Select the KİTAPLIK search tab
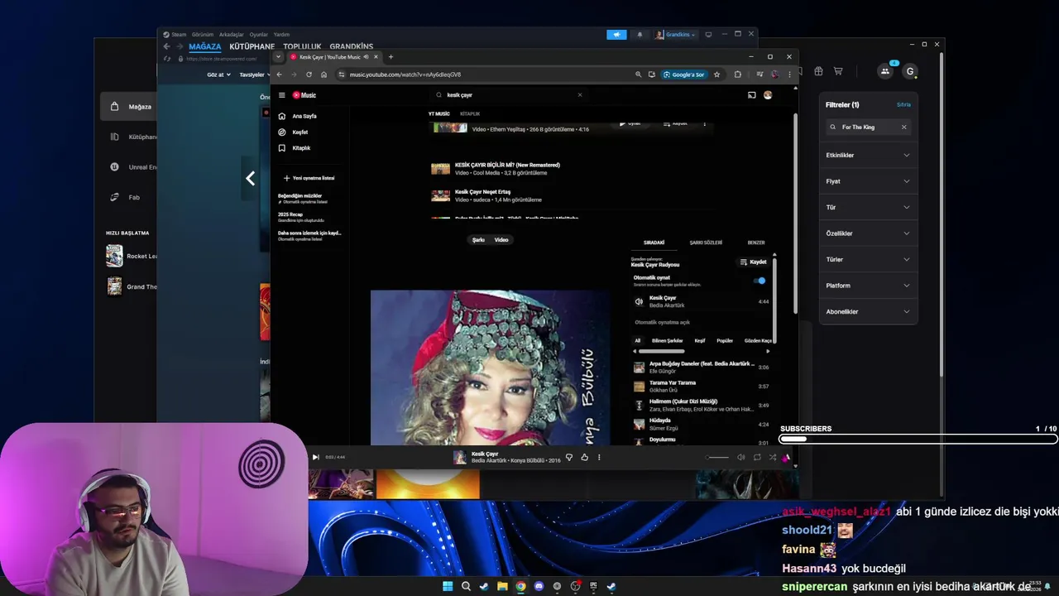The width and height of the screenshot is (1059, 596). 470,113
